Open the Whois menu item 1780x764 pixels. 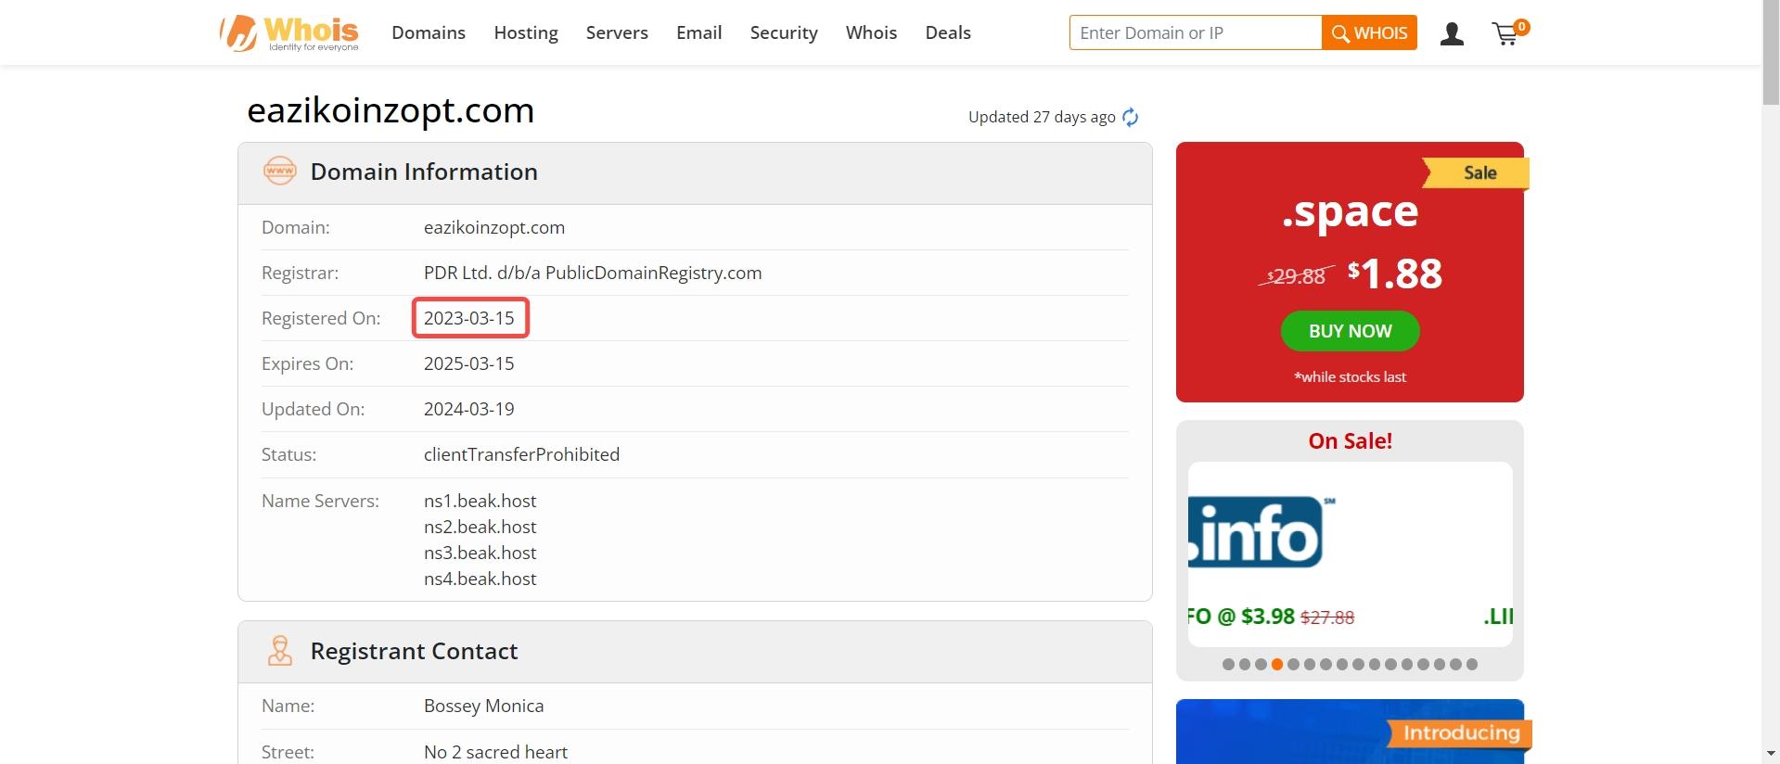click(x=871, y=33)
